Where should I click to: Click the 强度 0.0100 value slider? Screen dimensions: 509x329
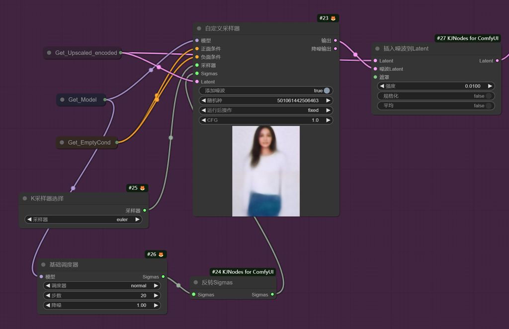[436, 86]
